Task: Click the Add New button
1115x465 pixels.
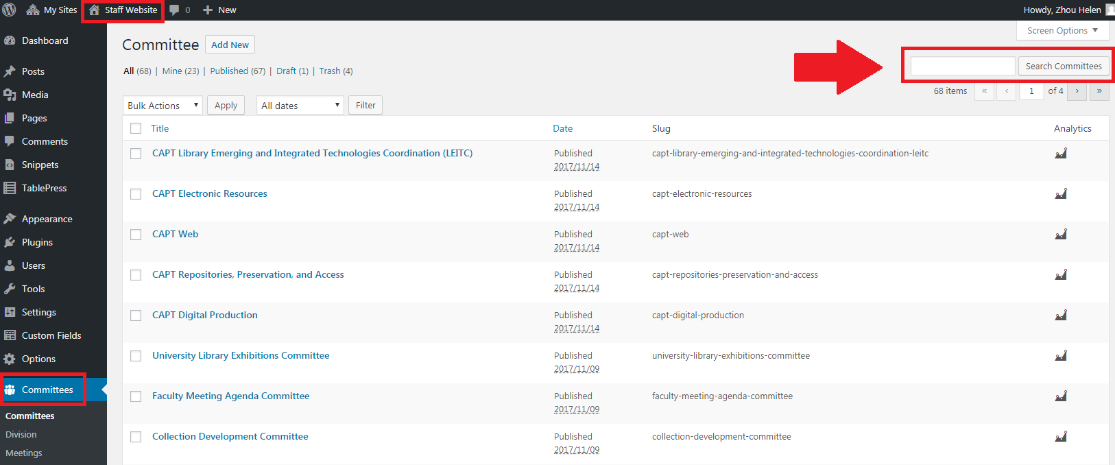Action: click(230, 45)
